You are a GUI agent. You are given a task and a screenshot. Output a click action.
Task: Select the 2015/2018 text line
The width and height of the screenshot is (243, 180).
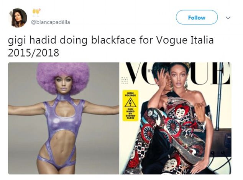tap(33, 53)
